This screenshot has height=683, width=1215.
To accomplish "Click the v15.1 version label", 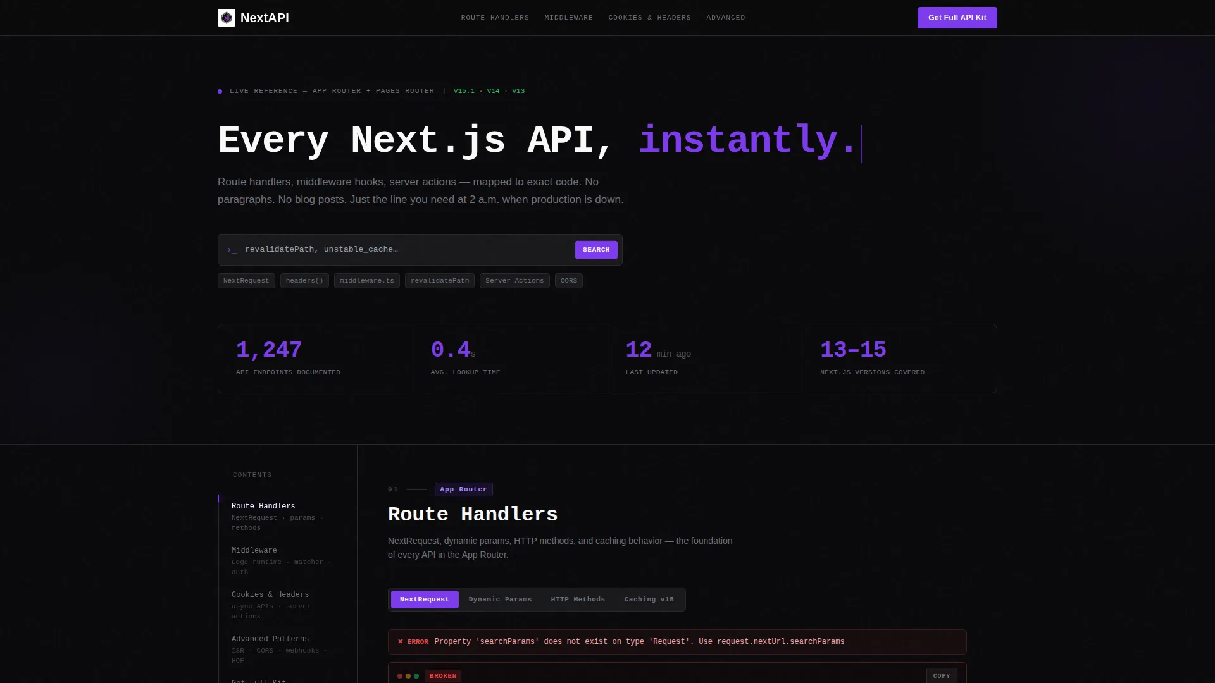I will point(464,91).
